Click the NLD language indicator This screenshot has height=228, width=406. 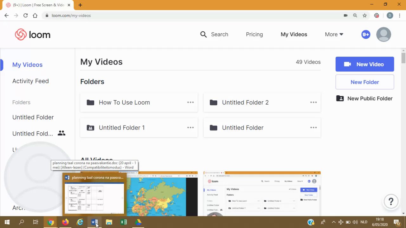(364, 222)
